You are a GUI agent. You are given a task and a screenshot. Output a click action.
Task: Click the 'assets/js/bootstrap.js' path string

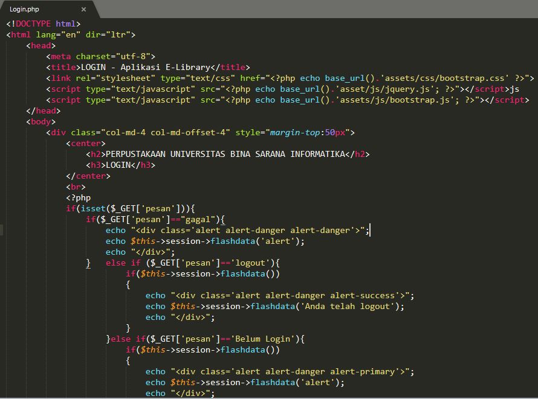395,100
